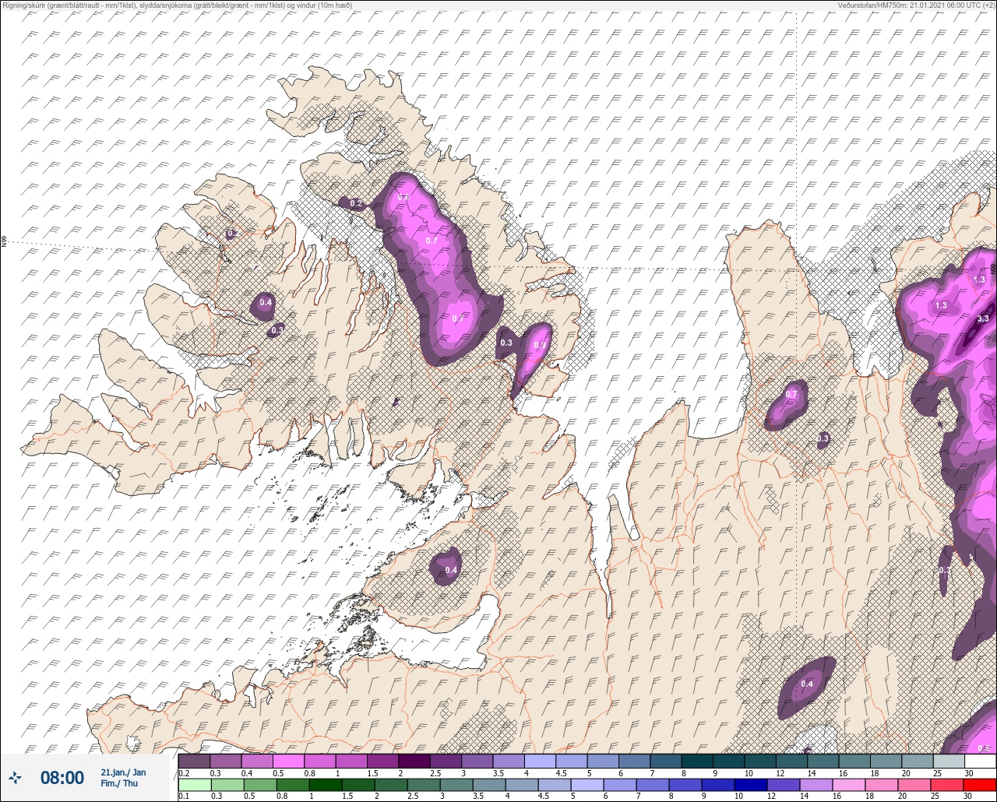
Task: Pick the pale green lower swatch labeled 0.1
Action: [194, 785]
